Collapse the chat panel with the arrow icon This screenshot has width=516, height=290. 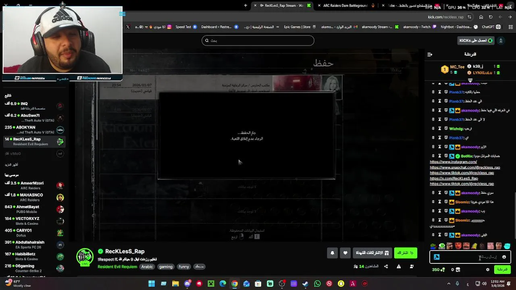coord(430,54)
